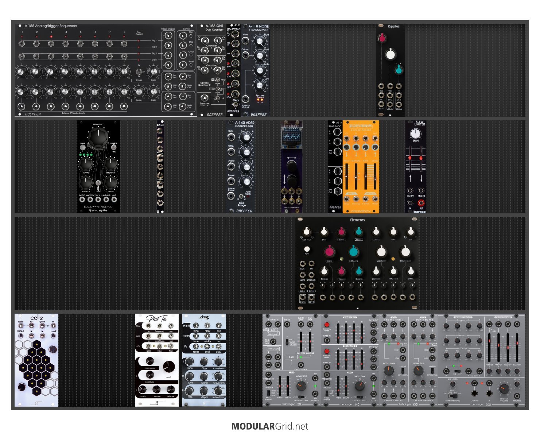This screenshot has height=434, width=540.
Task: Click the Transpose CV In jack on A-156
Action: tap(205, 98)
